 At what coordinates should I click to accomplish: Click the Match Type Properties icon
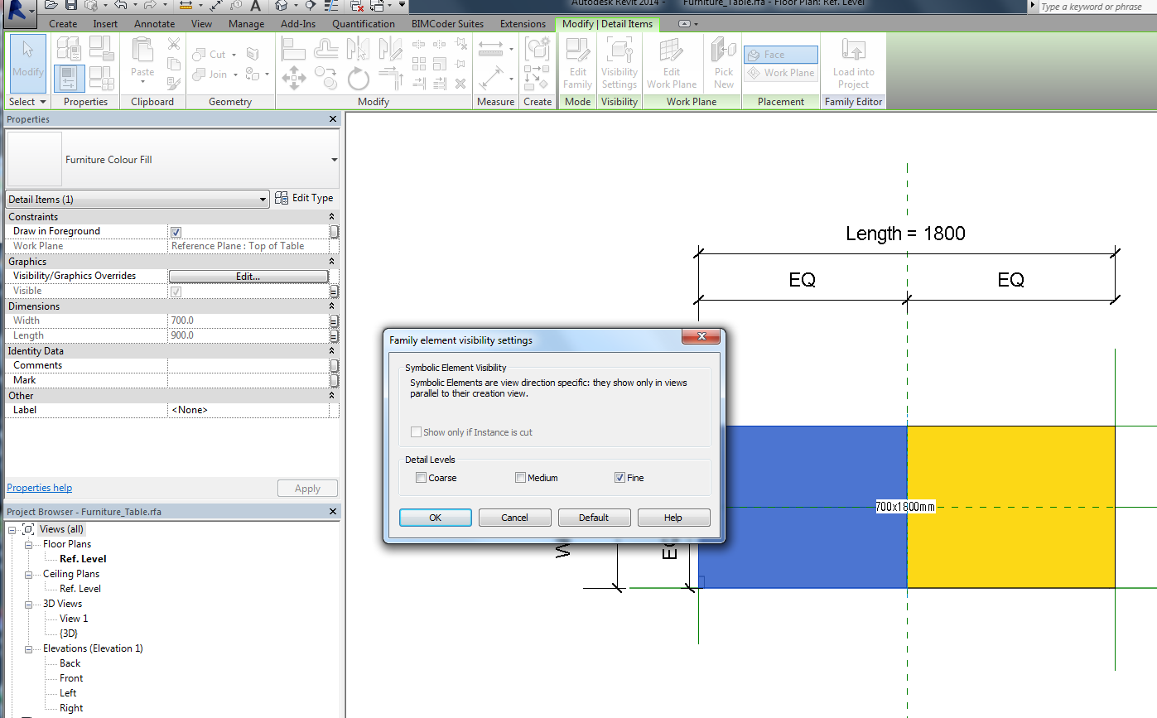(x=174, y=82)
